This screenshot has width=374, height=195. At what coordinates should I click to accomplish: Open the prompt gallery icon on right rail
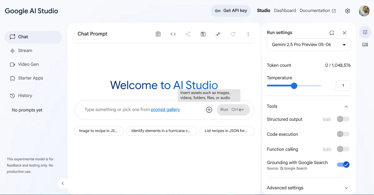click(x=365, y=45)
